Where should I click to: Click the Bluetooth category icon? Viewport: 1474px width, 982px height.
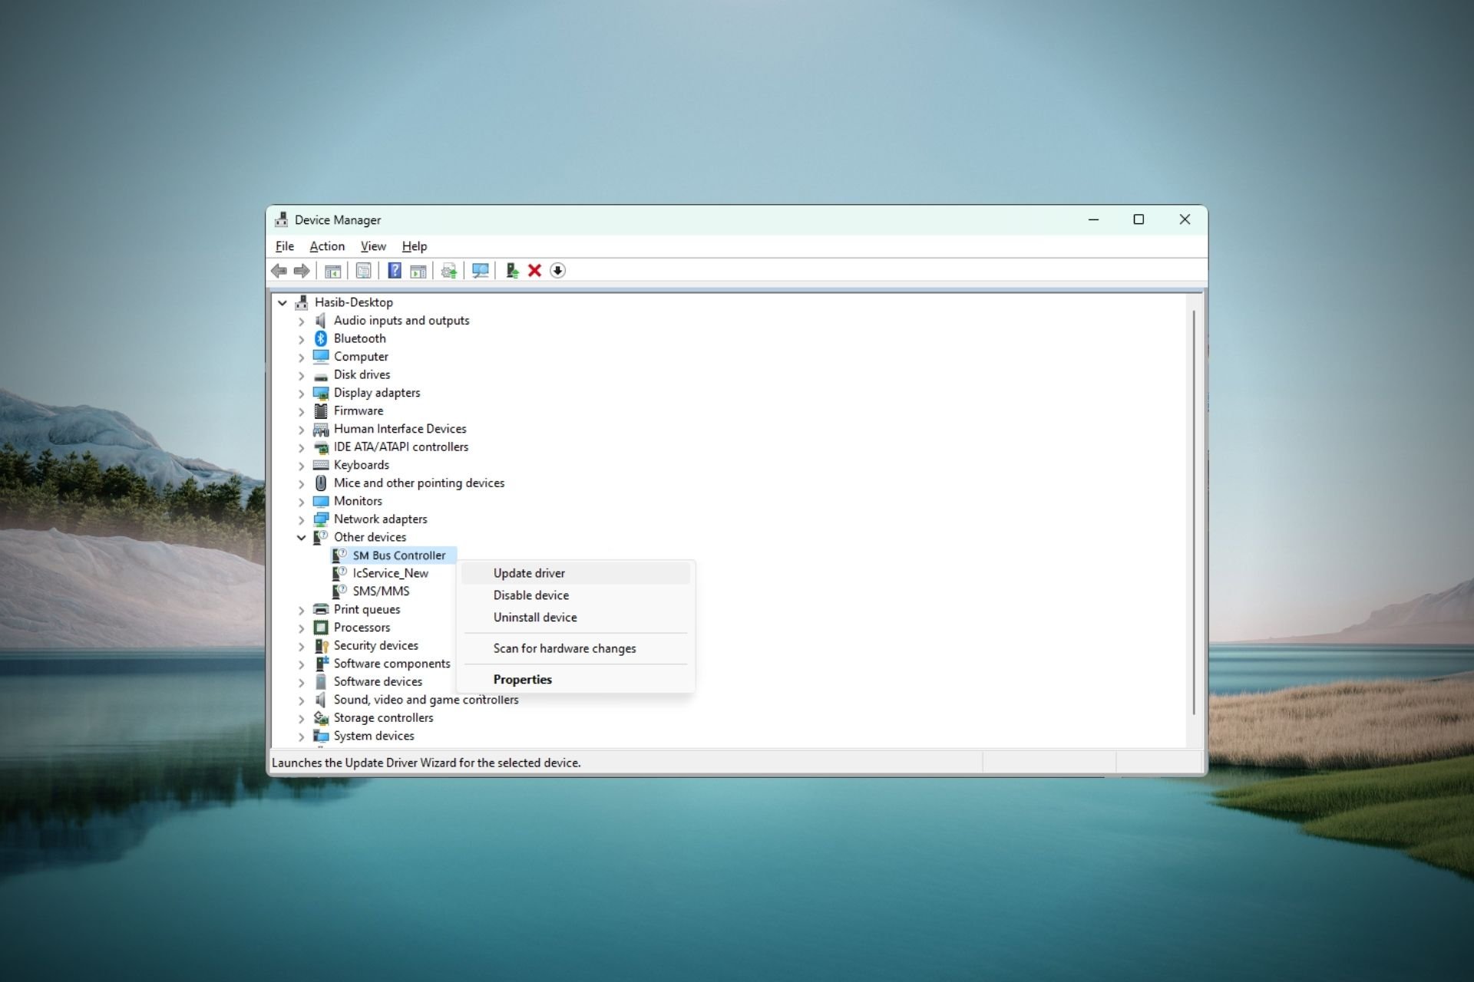[x=321, y=338]
